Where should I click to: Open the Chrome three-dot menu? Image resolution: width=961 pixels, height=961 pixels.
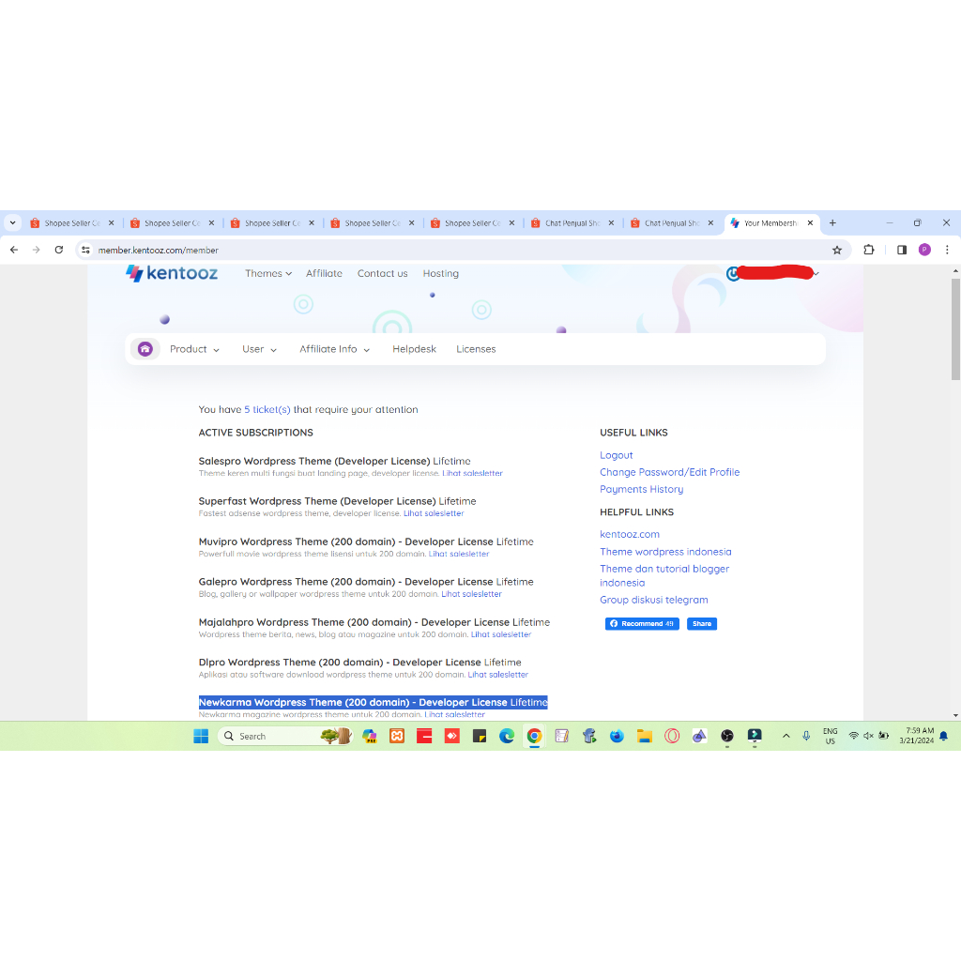[947, 250]
